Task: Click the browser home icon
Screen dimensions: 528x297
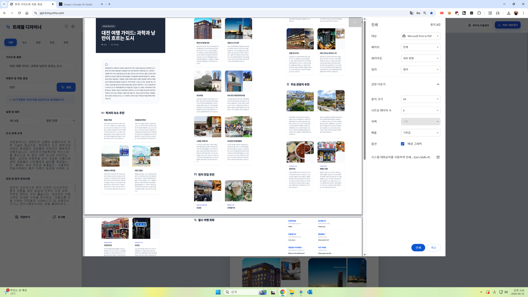Action: (x=27, y=13)
